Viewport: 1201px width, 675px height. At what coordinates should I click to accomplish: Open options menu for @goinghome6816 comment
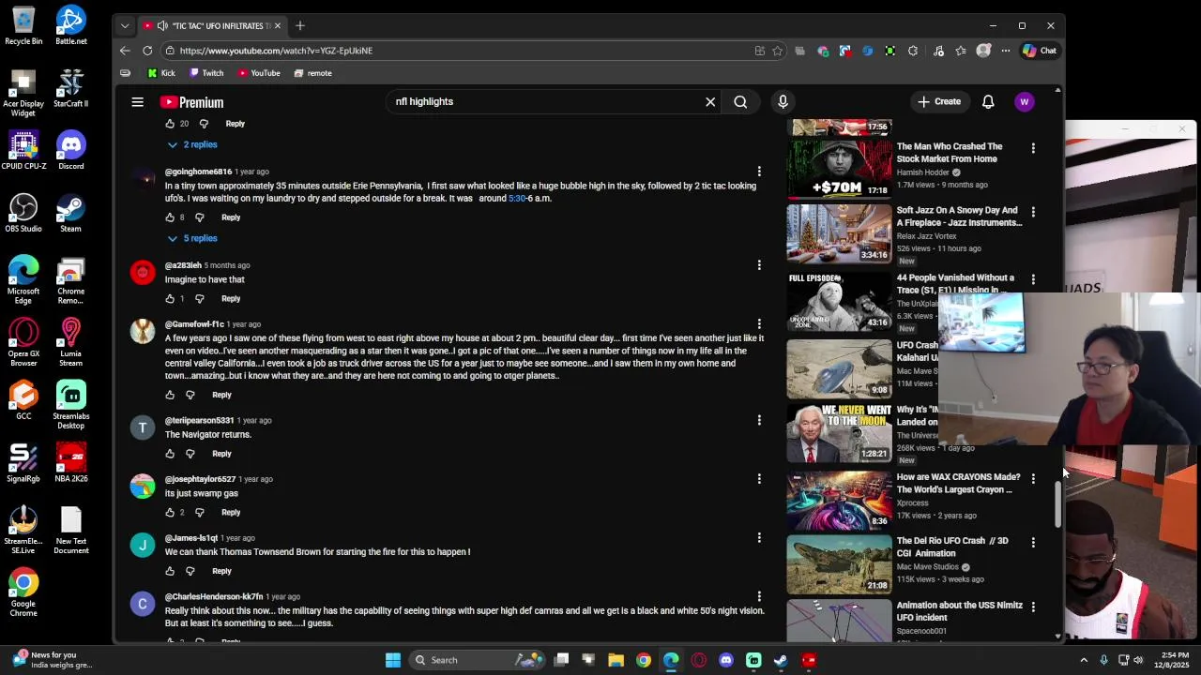759,172
